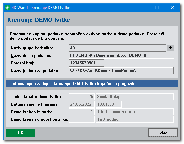Click the Naziv grupe korisnika field
This screenshot has height=144, width=184.
coord(117,48)
